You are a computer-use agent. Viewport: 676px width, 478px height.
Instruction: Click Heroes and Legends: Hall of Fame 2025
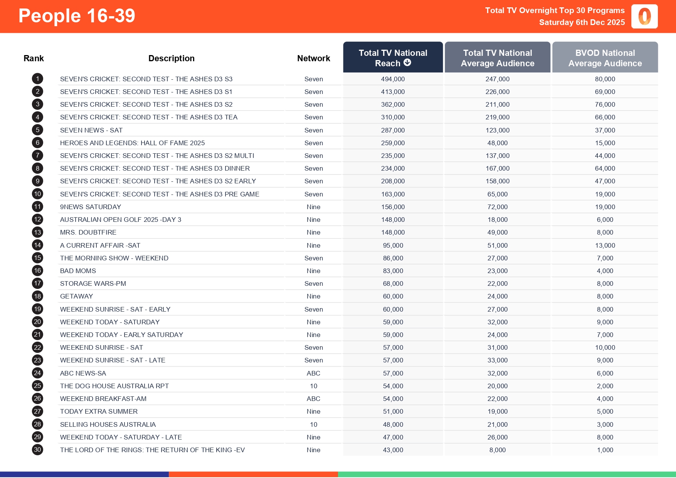click(x=132, y=143)
